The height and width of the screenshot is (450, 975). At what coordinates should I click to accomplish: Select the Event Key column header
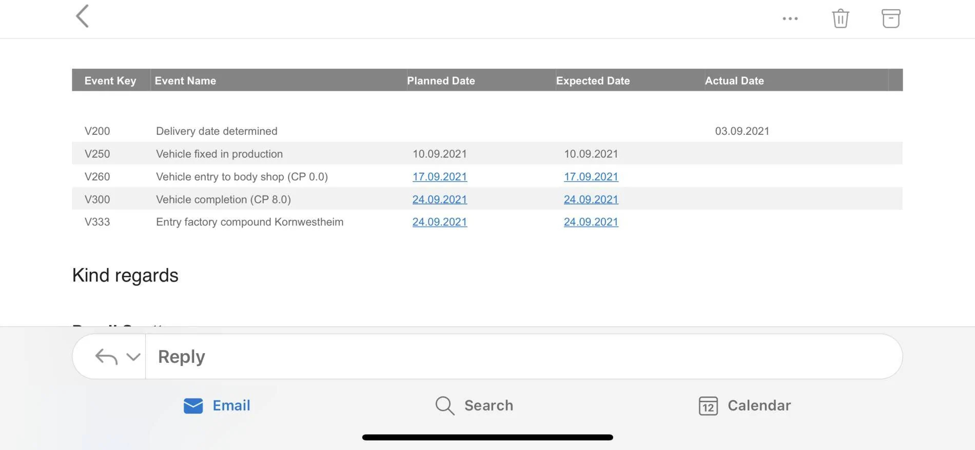[110, 80]
